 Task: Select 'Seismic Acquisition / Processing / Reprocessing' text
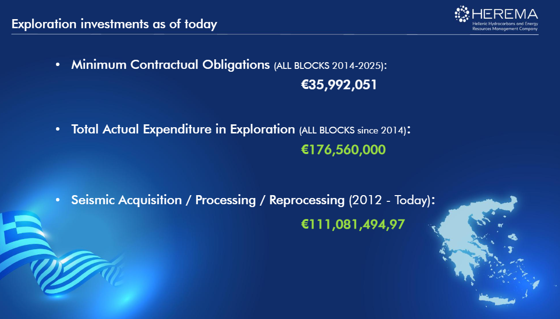pyautogui.click(x=208, y=200)
